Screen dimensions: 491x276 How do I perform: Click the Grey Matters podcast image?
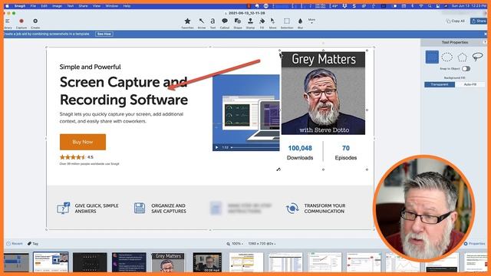pos(323,94)
